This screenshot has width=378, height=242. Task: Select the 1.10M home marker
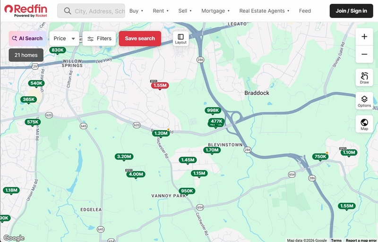(x=349, y=152)
